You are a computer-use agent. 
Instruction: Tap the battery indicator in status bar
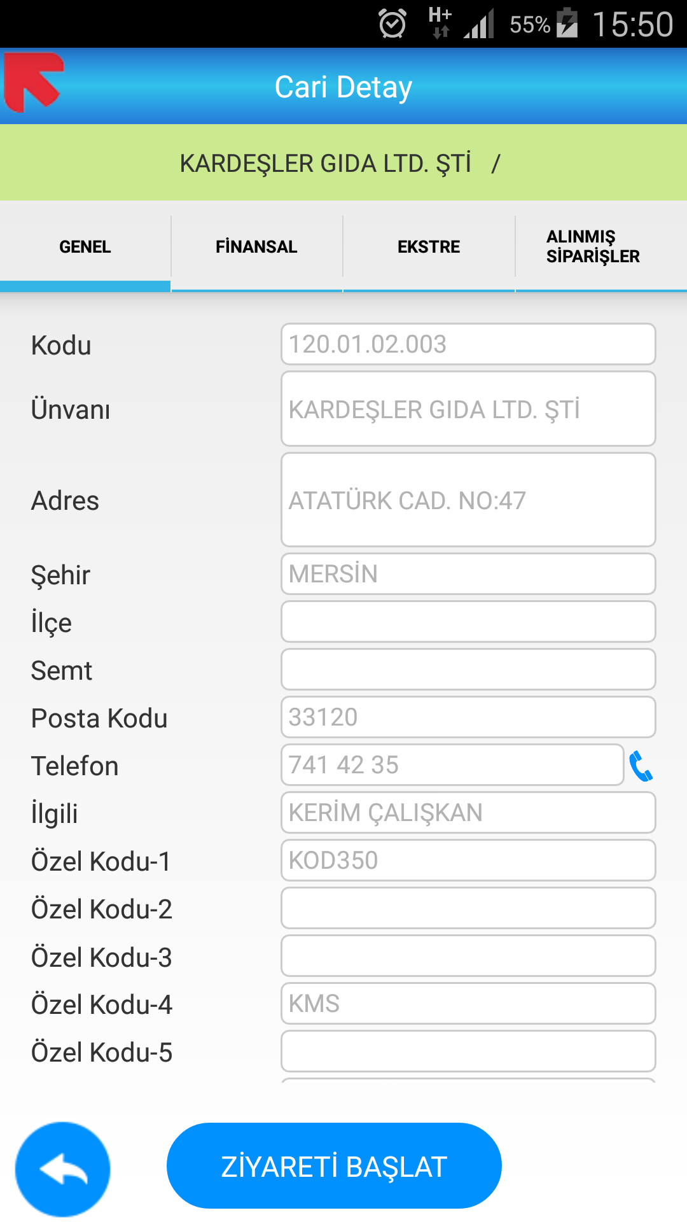click(x=567, y=24)
